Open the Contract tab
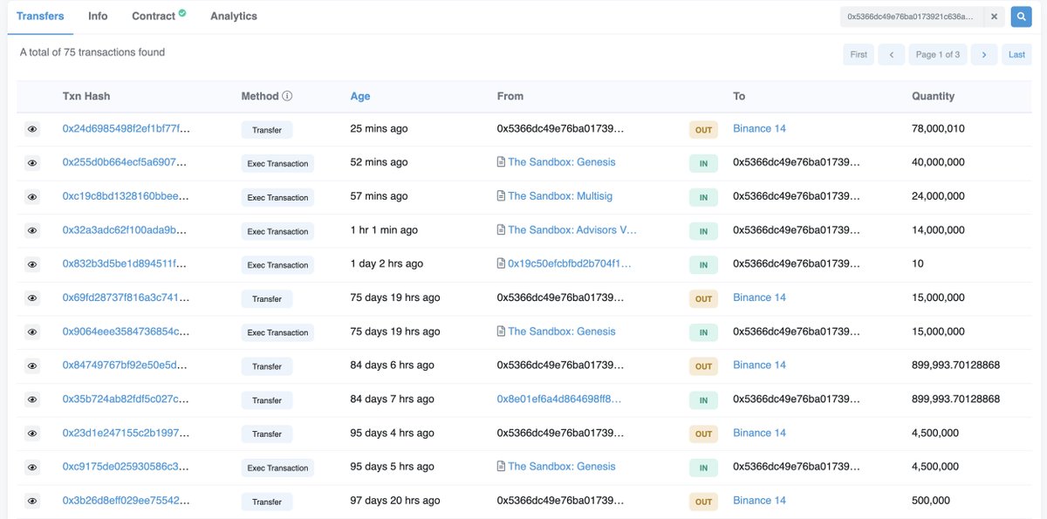This screenshot has height=519, width=1047. pos(159,16)
